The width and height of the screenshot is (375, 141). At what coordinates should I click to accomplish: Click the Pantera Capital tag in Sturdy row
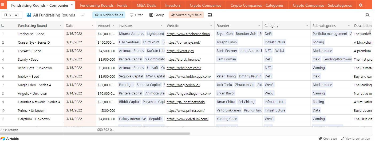(131, 59)
